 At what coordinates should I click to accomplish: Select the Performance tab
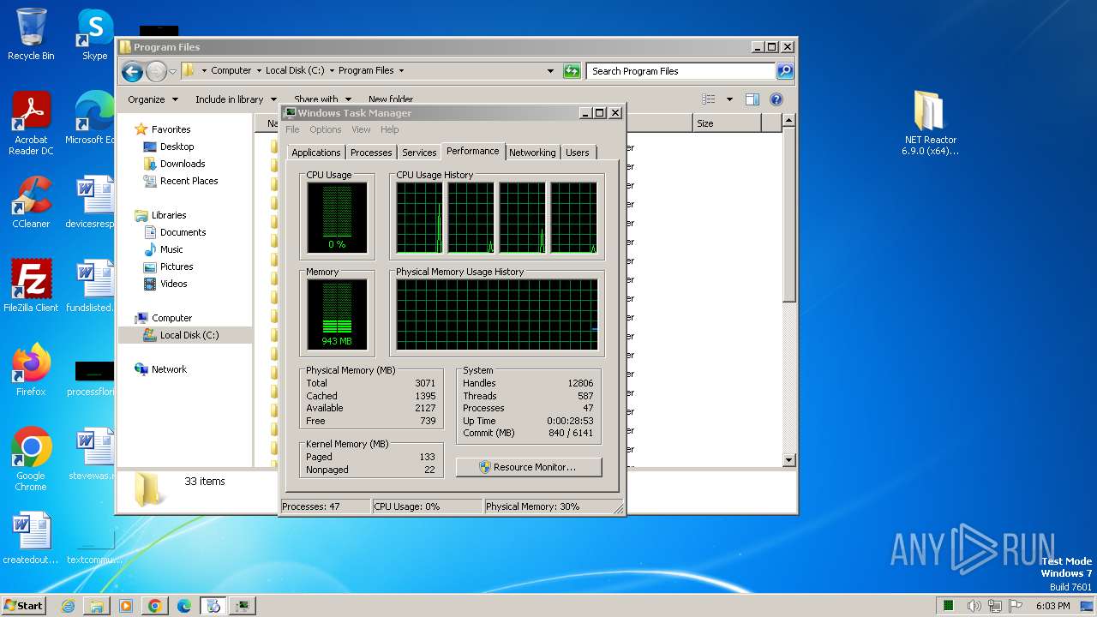(472, 151)
